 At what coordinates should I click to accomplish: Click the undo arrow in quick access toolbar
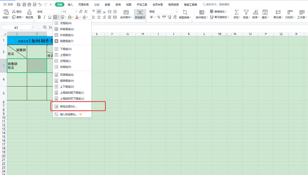[40, 5]
